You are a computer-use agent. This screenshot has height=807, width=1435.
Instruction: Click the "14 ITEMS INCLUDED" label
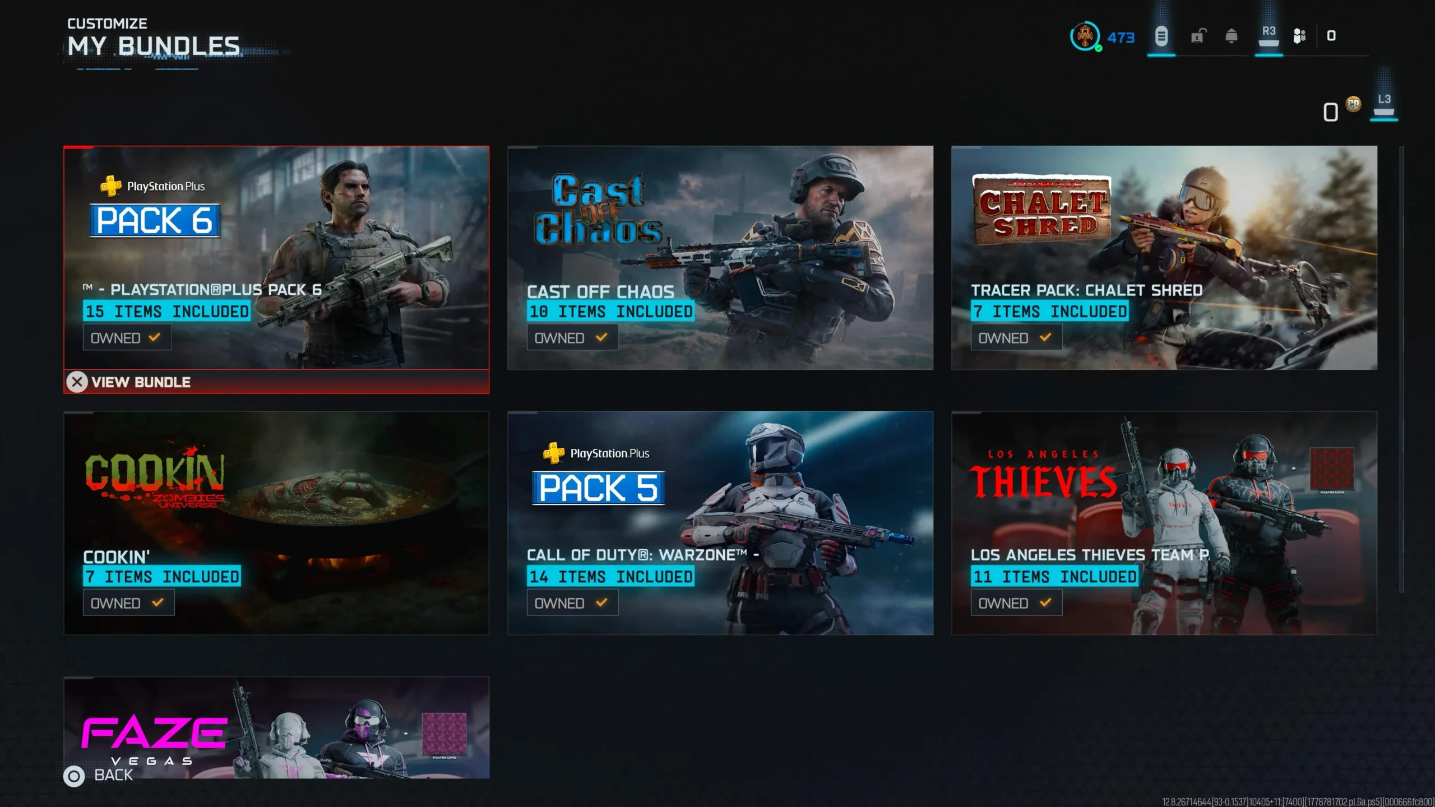610,576
